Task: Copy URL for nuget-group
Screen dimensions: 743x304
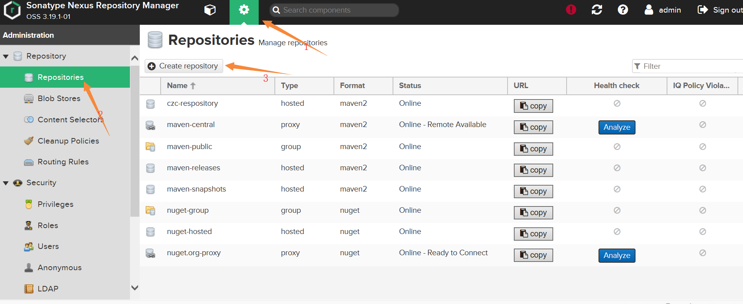Action: tap(533, 212)
